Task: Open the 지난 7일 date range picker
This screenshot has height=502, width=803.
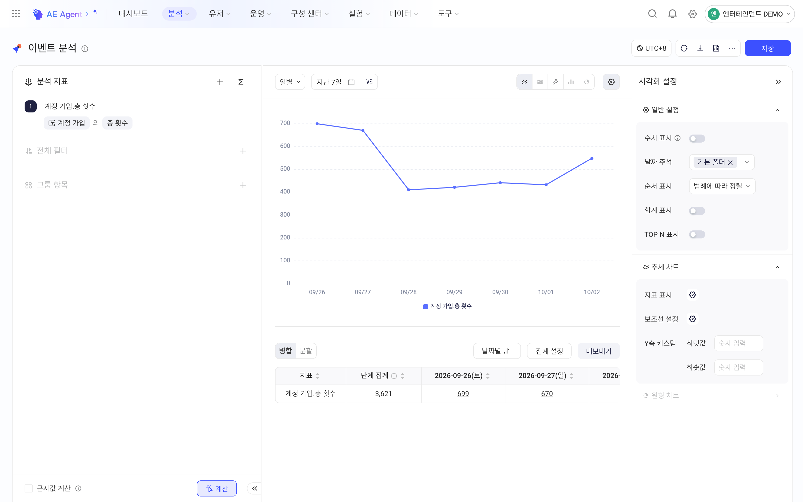Action: pyautogui.click(x=336, y=82)
